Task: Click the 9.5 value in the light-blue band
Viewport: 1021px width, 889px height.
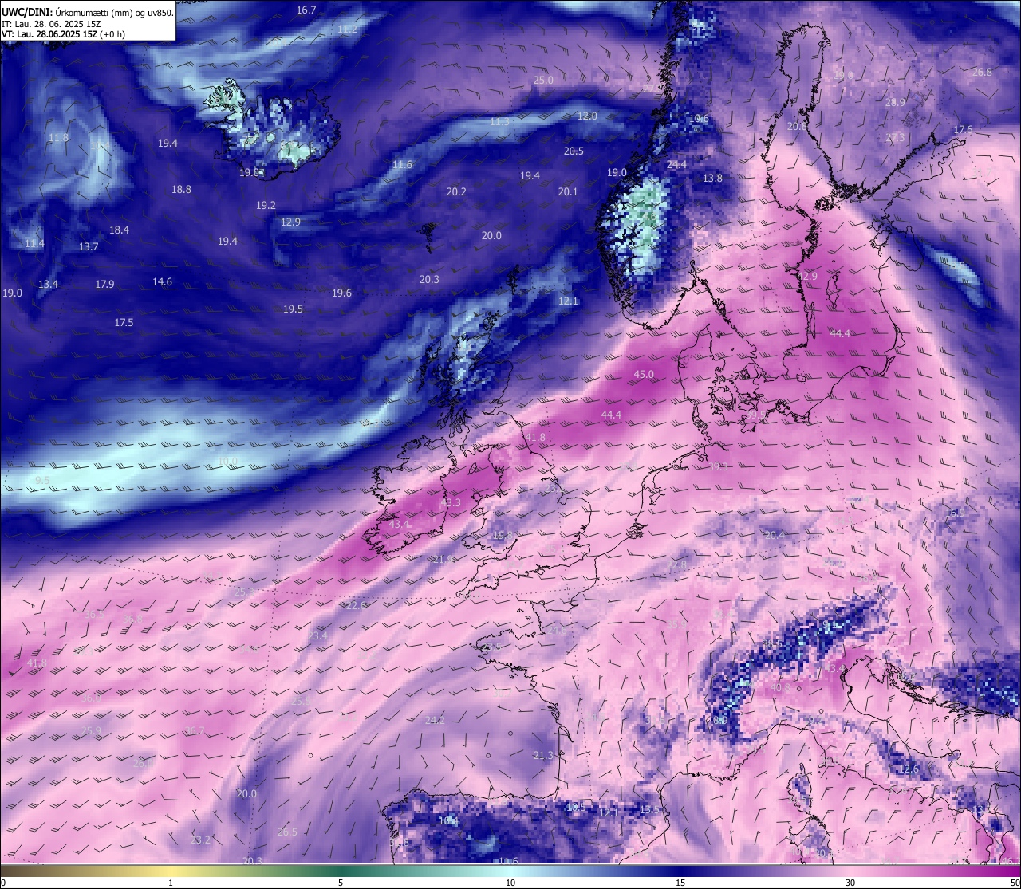Action: coord(43,480)
